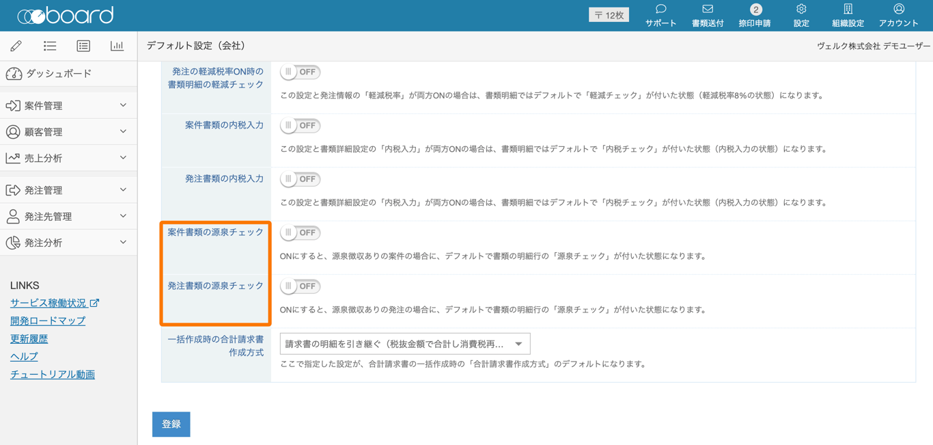Select the detailed list icon in sidebar toolbar
The width and height of the screenshot is (933, 445).
(x=83, y=46)
